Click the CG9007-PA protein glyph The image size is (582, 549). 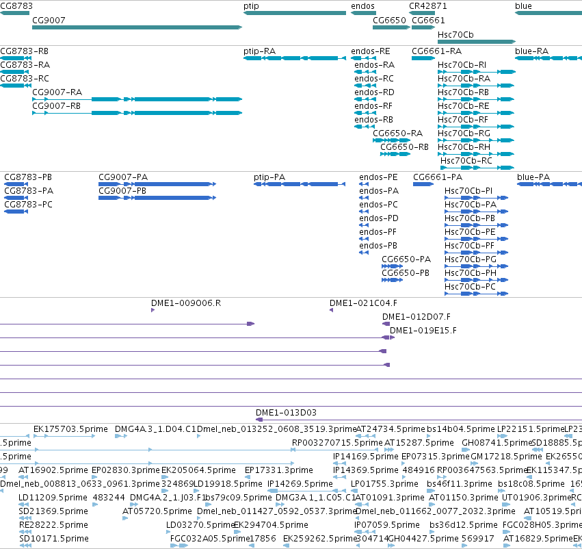157,184
